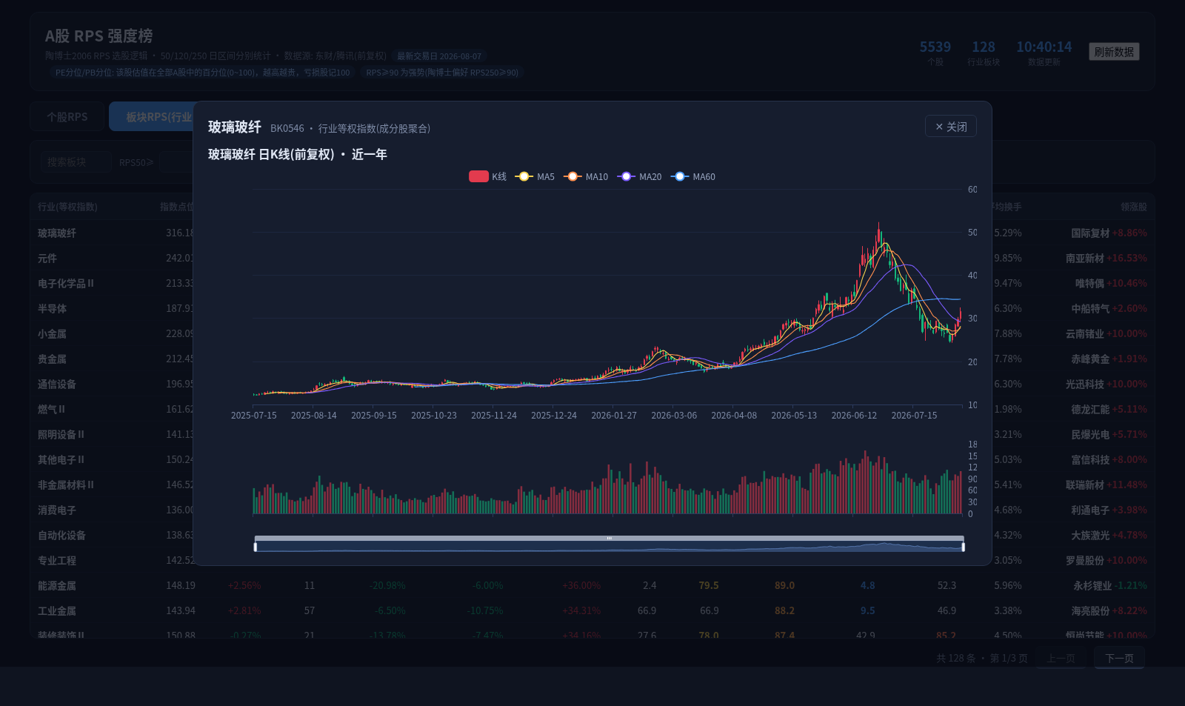Click the RPS50≥ threshold input box
Image resolution: width=1185 pixels, height=706 pixels.
[x=176, y=162]
